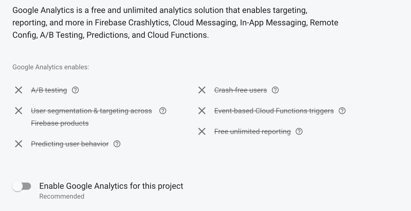
Task: Click the Recommended caption under the toggle
Action: [62, 196]
